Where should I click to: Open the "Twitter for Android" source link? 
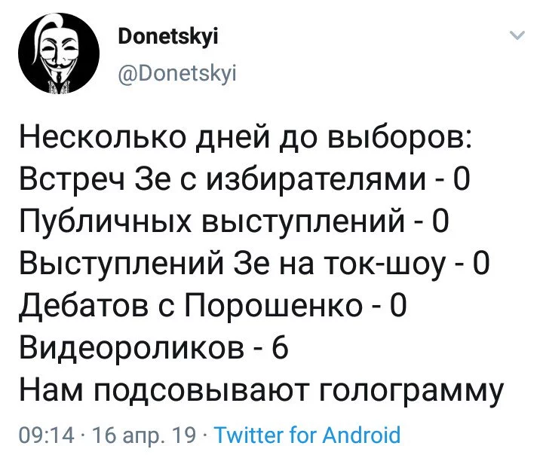pyautogui.click(x=307, y=435)
